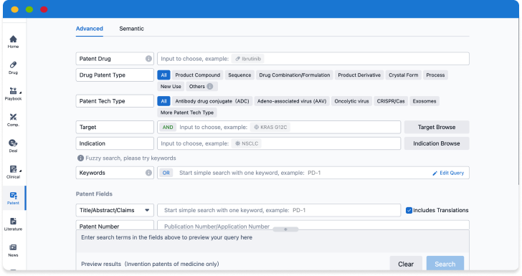Screen dimensions: 522x276
Task: Open the Edit Query link
Action: tap(448, 173)
